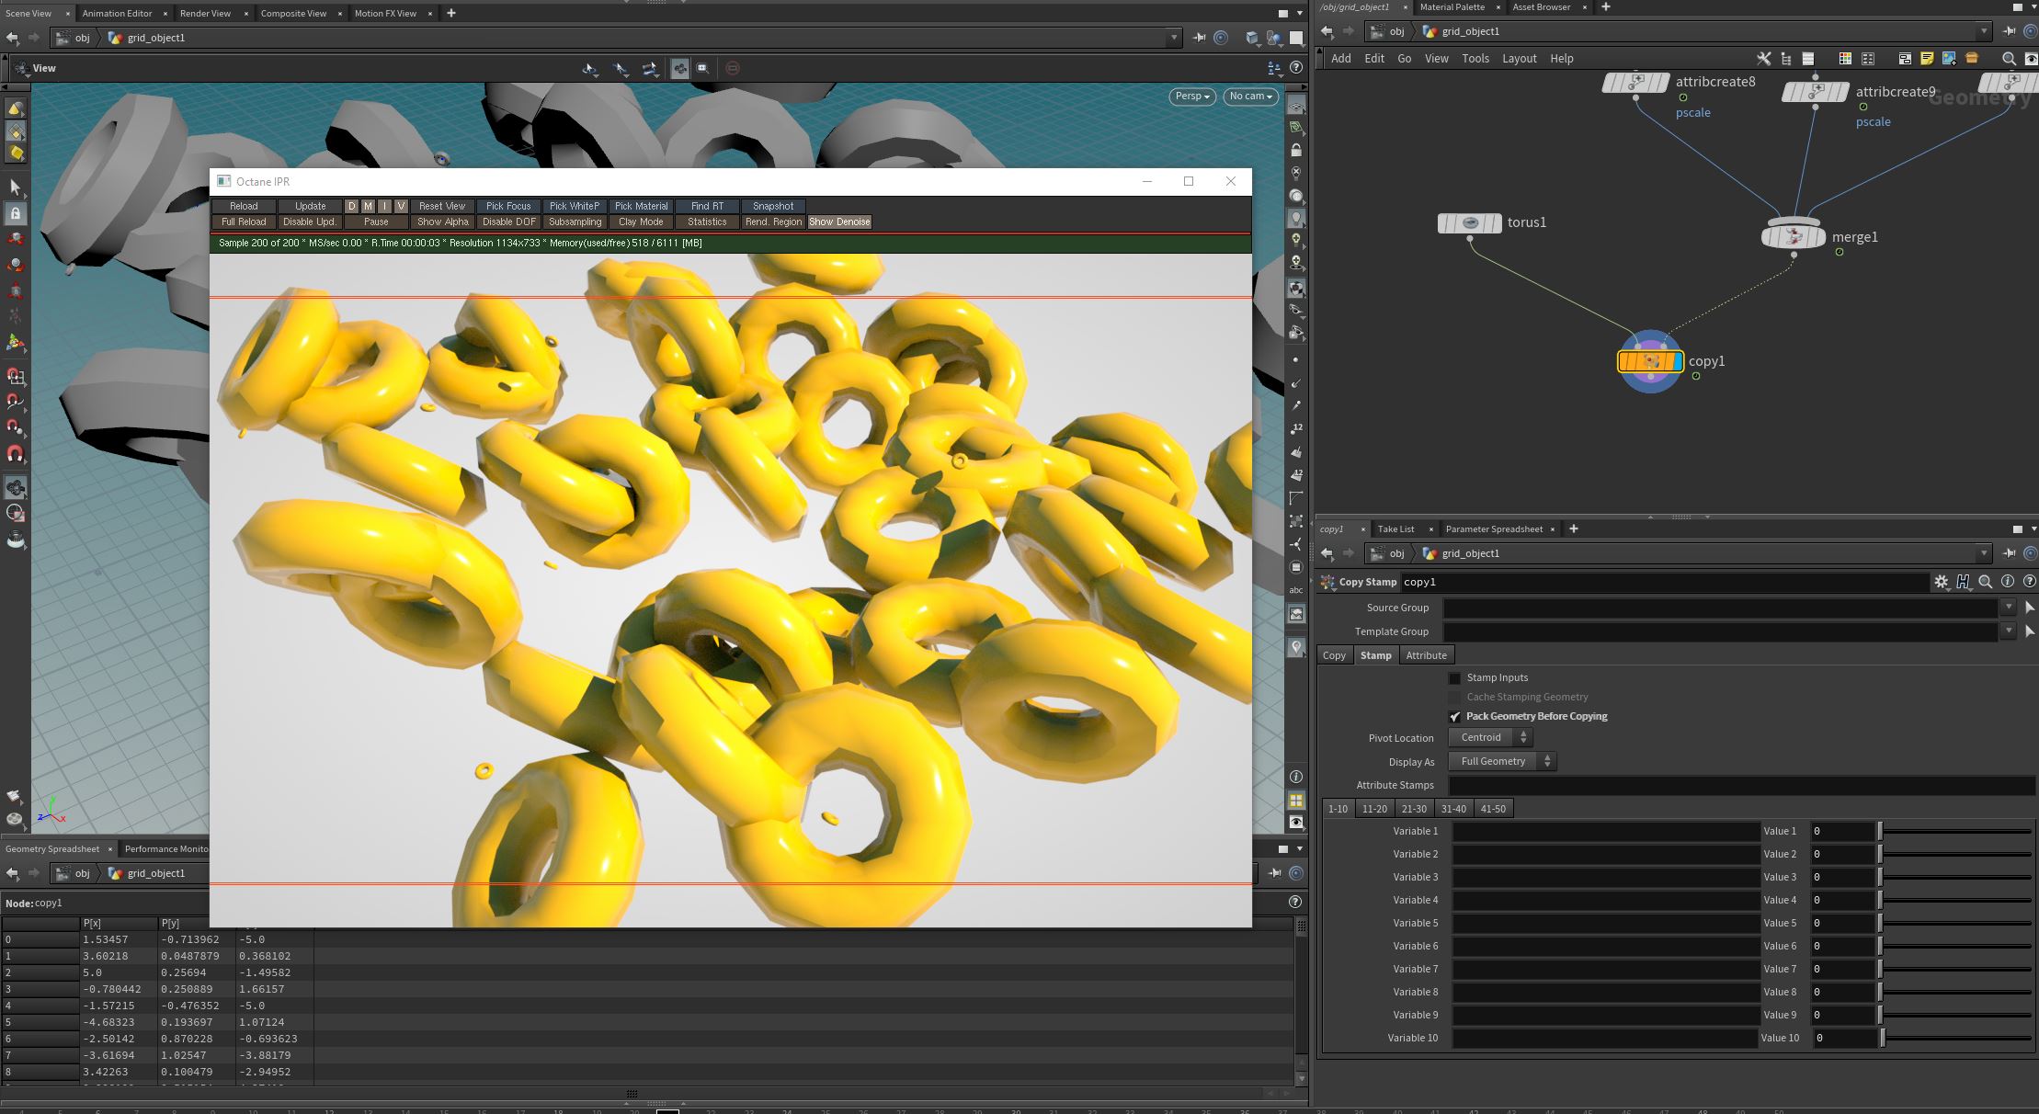Open the copy1 parameter gear menu

click(1941, 582)
